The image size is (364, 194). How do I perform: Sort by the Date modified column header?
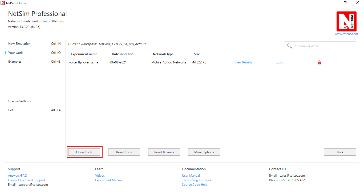pos(123,54)
